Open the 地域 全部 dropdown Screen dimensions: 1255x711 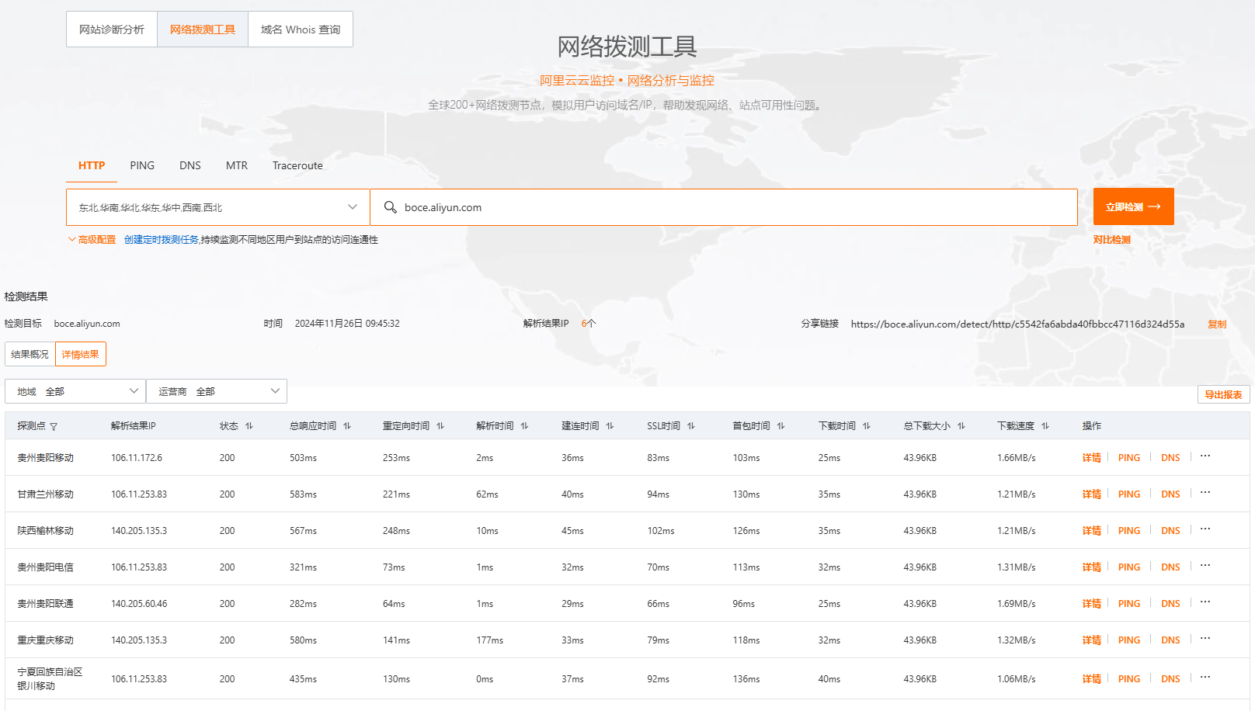(x=75, y=391)
